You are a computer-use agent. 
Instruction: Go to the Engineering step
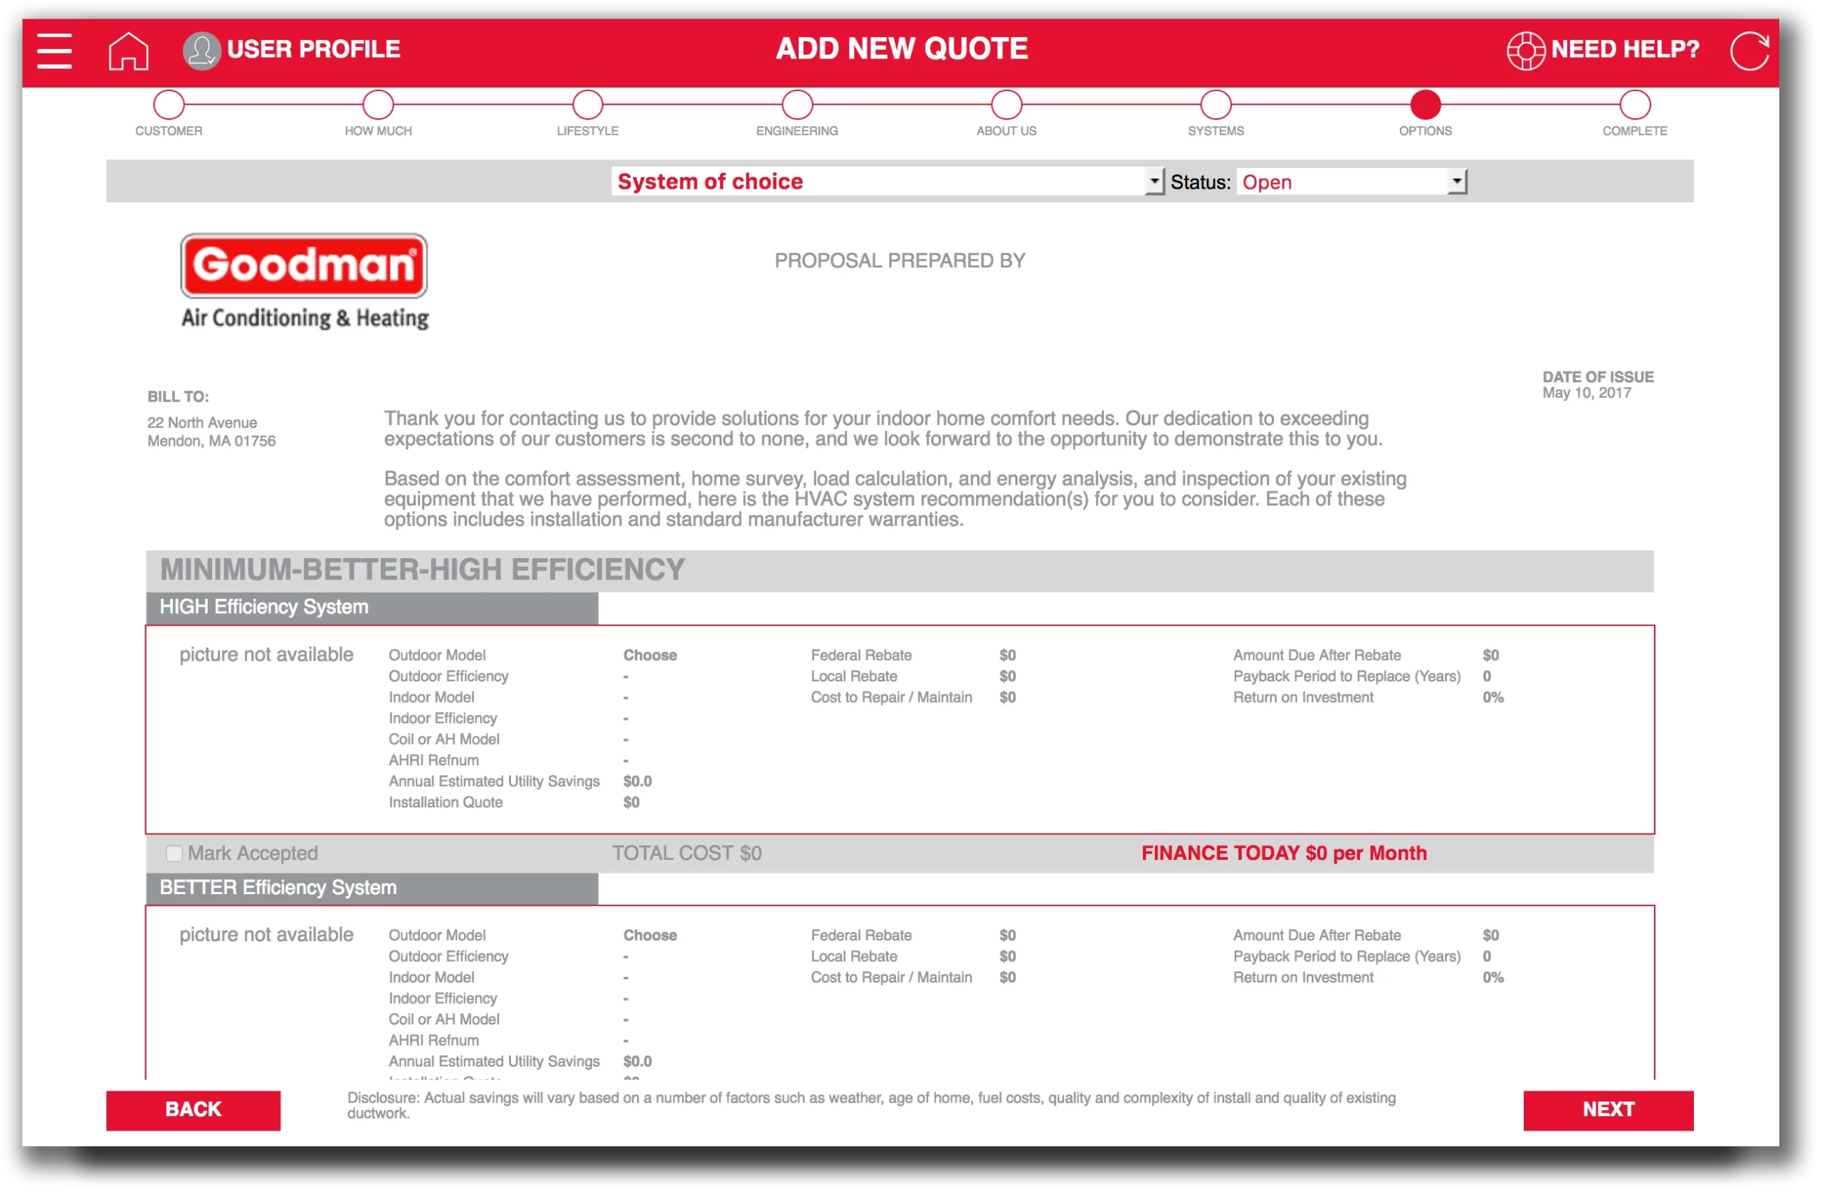click(797, 105)
